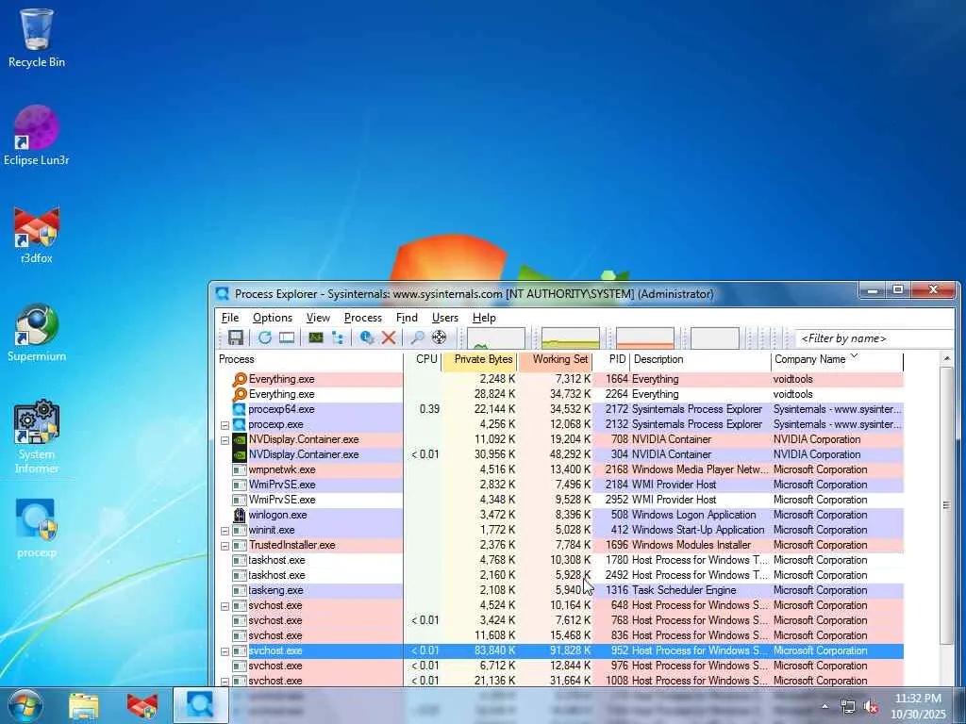The image size is (966, 724).
Task: Sort by the CPU column header
Action: click(x=423, y=359)
